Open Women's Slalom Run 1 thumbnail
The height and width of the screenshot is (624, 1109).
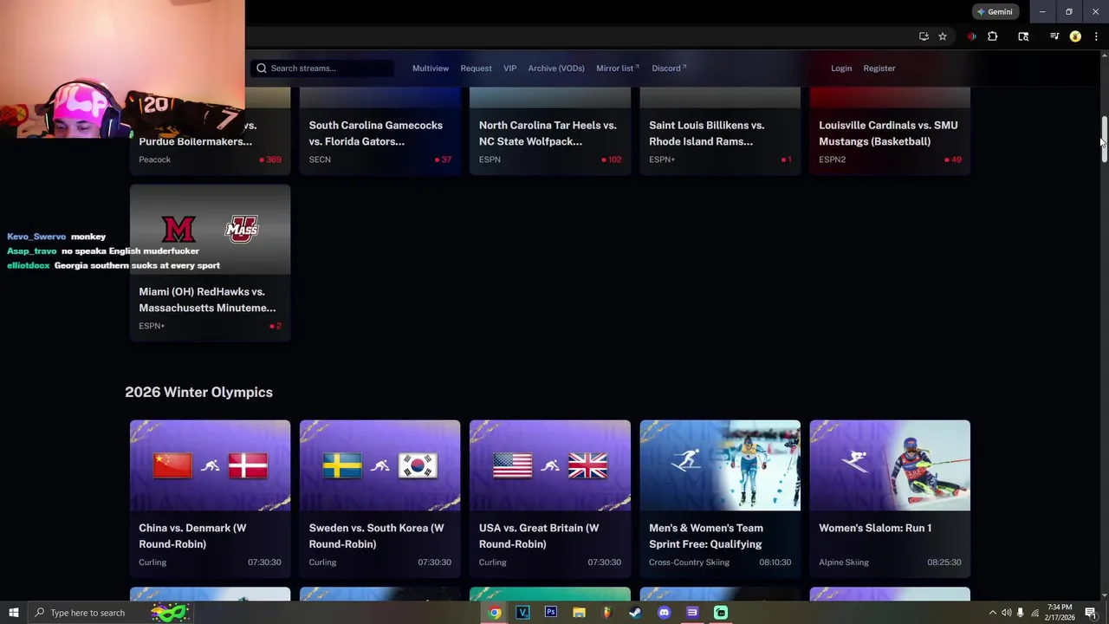click(890, 465)
